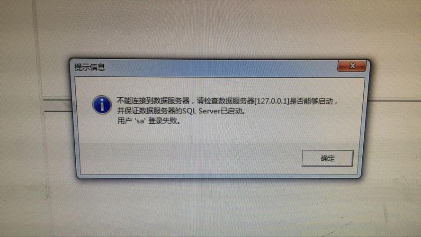
Task: Click the 并保证数据服务器的 phrase
Action: click(x=150, y=111)
